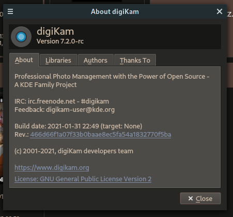Open the revision hash link 466d66f1a07f...
Image resolution: width=233 pixels, height=217 pixels.
coord(101,135)
